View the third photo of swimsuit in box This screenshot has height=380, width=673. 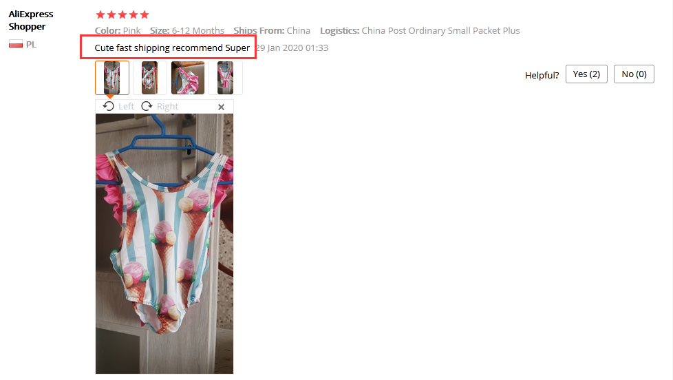tap(188, 78)
